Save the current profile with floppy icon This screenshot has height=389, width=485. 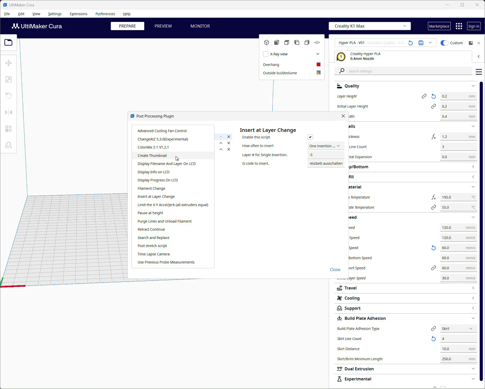tap(421, 43)
